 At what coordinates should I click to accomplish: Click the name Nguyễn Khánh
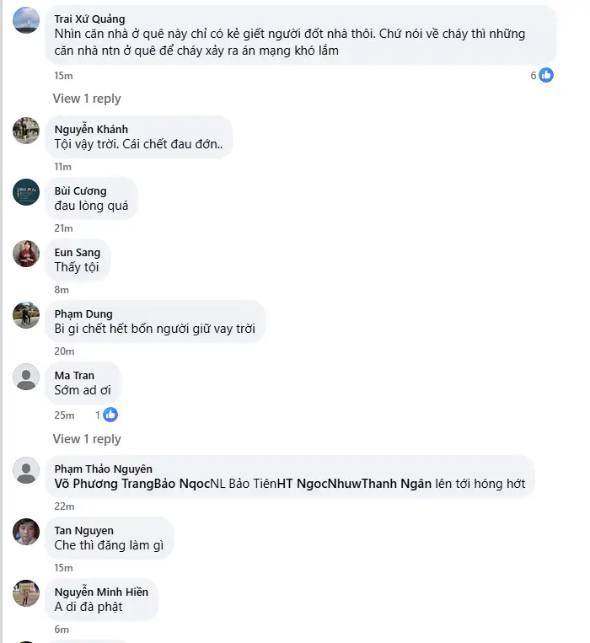(x=91, y=129)
